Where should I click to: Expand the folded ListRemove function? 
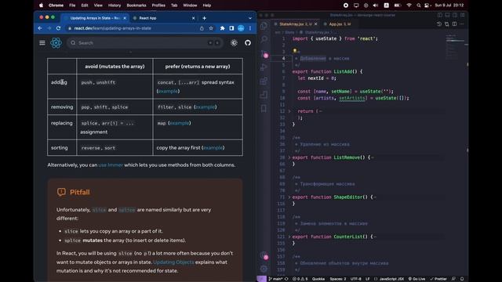[289, 157]
